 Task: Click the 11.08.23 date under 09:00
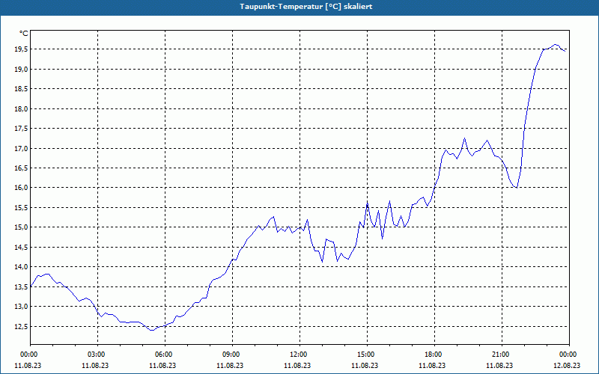click(230, 366)
